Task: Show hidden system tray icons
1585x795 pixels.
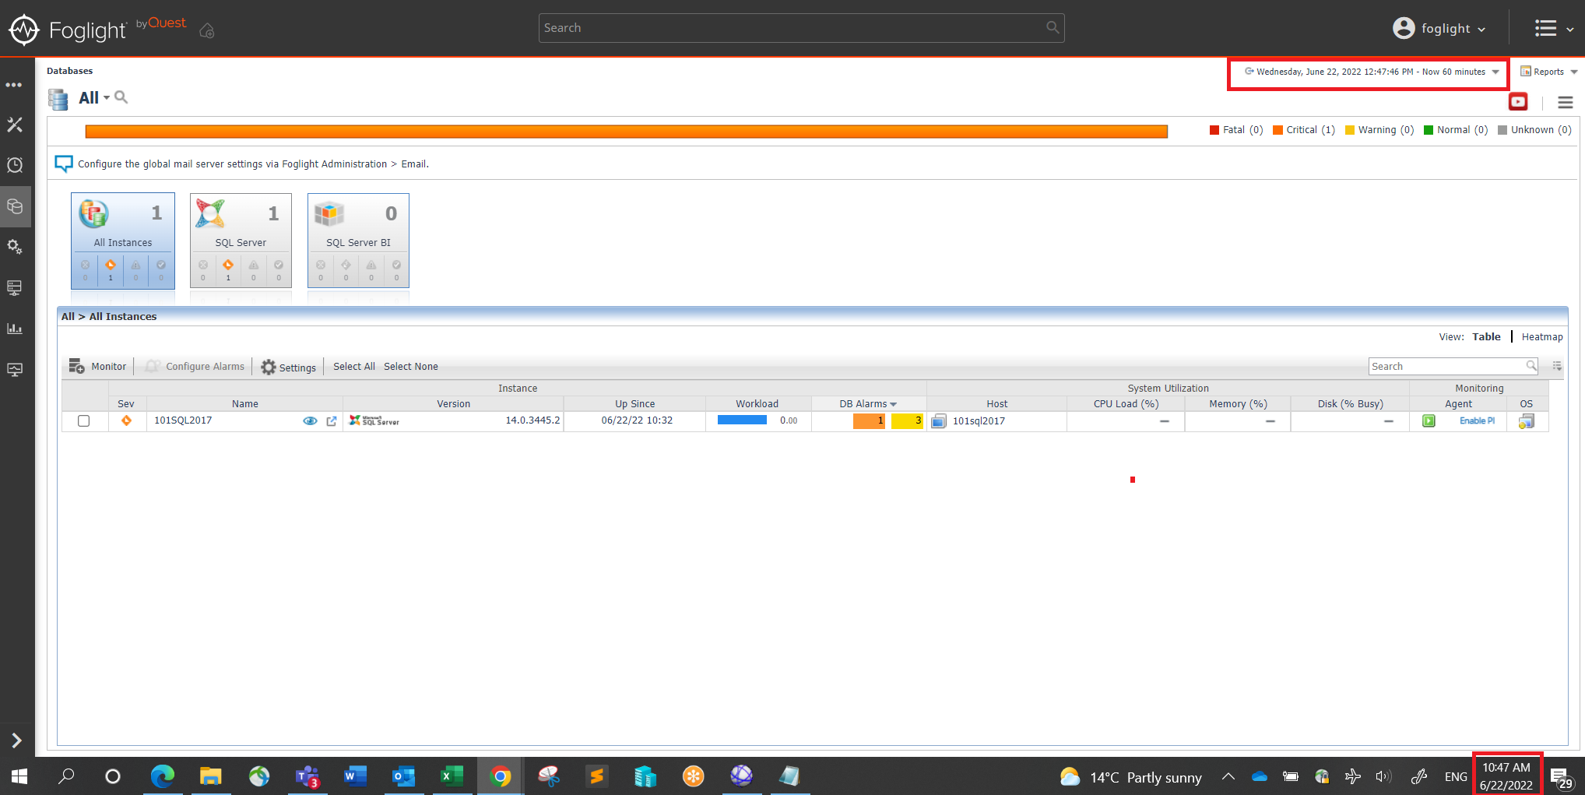Action: coord(1228,776)
